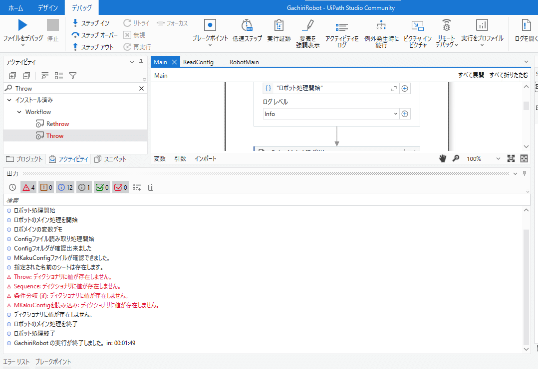Click the activities search field

pyautogui.click(x=75, y=88)
